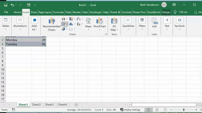Expand the Illustrations group
Image resolution: width=202 pixels, height=113 pixels.
coord(20,24)
